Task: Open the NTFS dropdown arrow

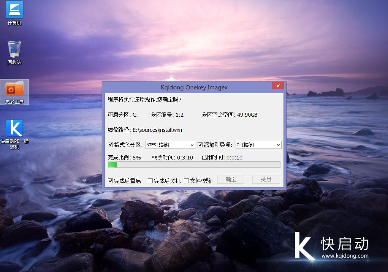Action: 192,145
